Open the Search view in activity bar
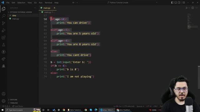 [3, 16]
